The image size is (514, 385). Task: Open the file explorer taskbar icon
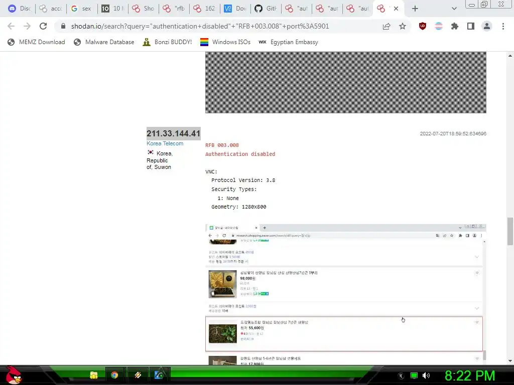(94, 375)
